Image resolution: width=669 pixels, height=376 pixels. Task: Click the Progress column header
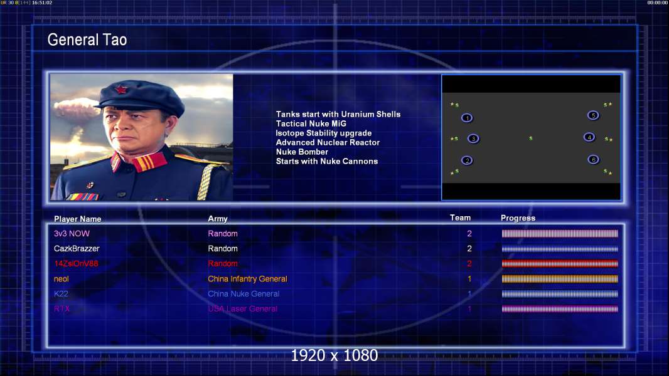(x=518, y=218)
